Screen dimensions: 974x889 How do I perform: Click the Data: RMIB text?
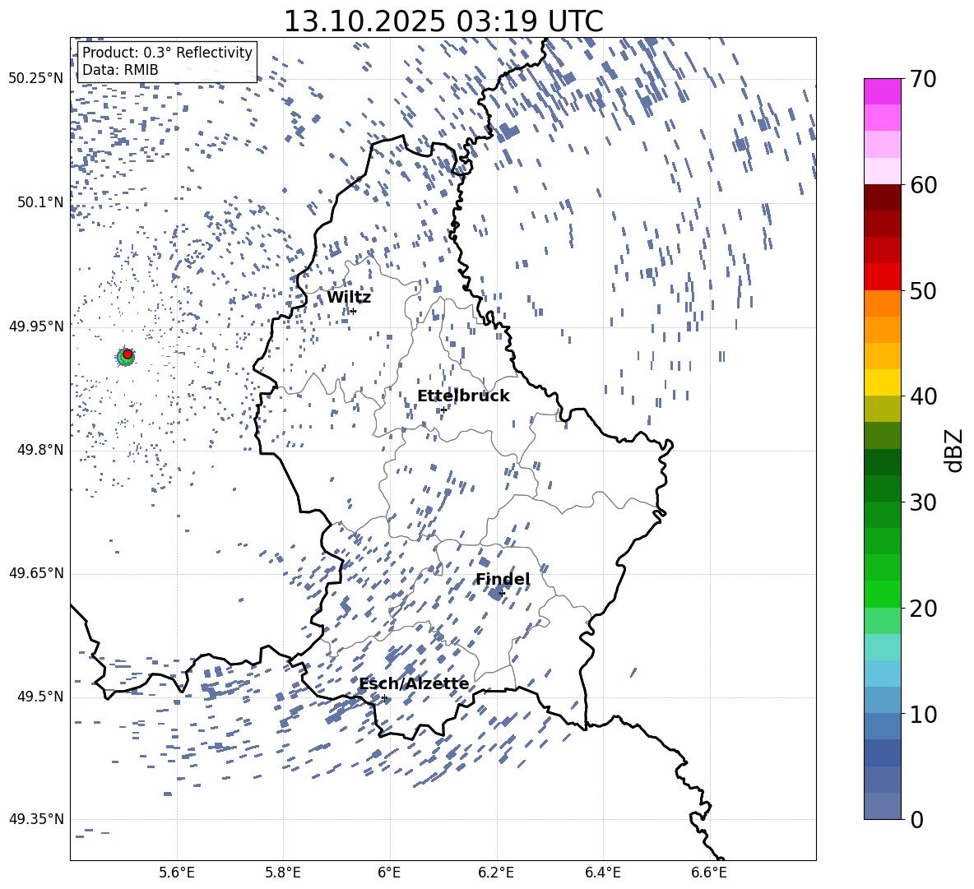(x=120, y=70)
